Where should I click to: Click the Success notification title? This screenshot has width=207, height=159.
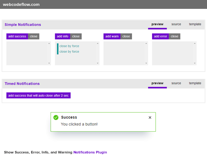pyautogui.click(x=69, y=117)
